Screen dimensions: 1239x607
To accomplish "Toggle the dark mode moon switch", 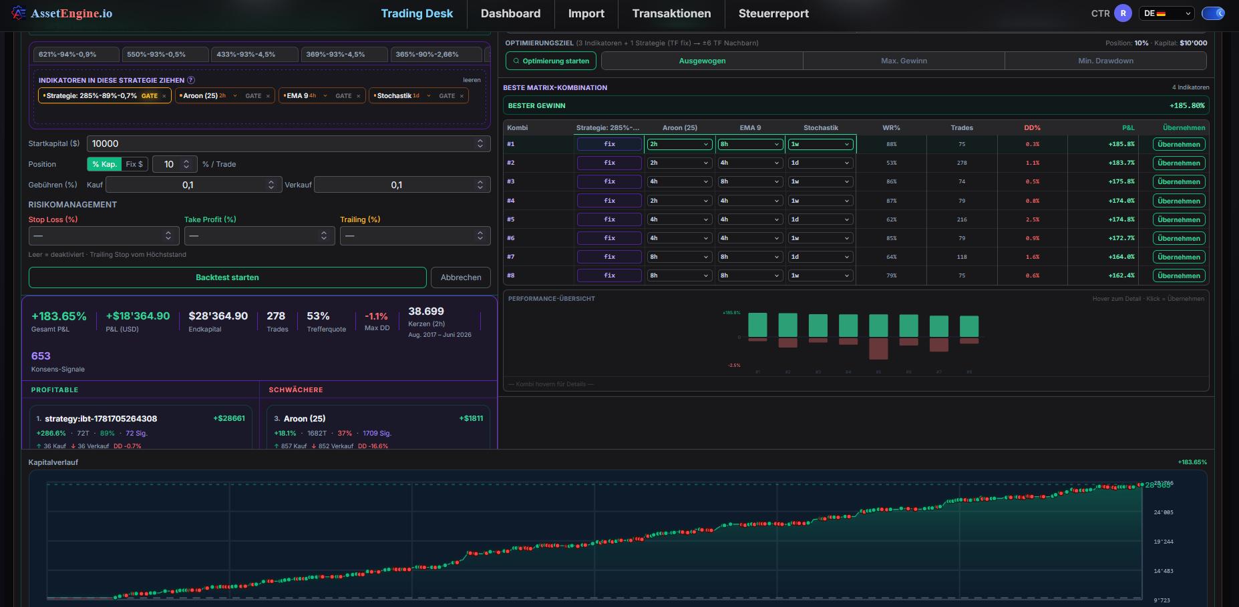I will (1213, 13).
